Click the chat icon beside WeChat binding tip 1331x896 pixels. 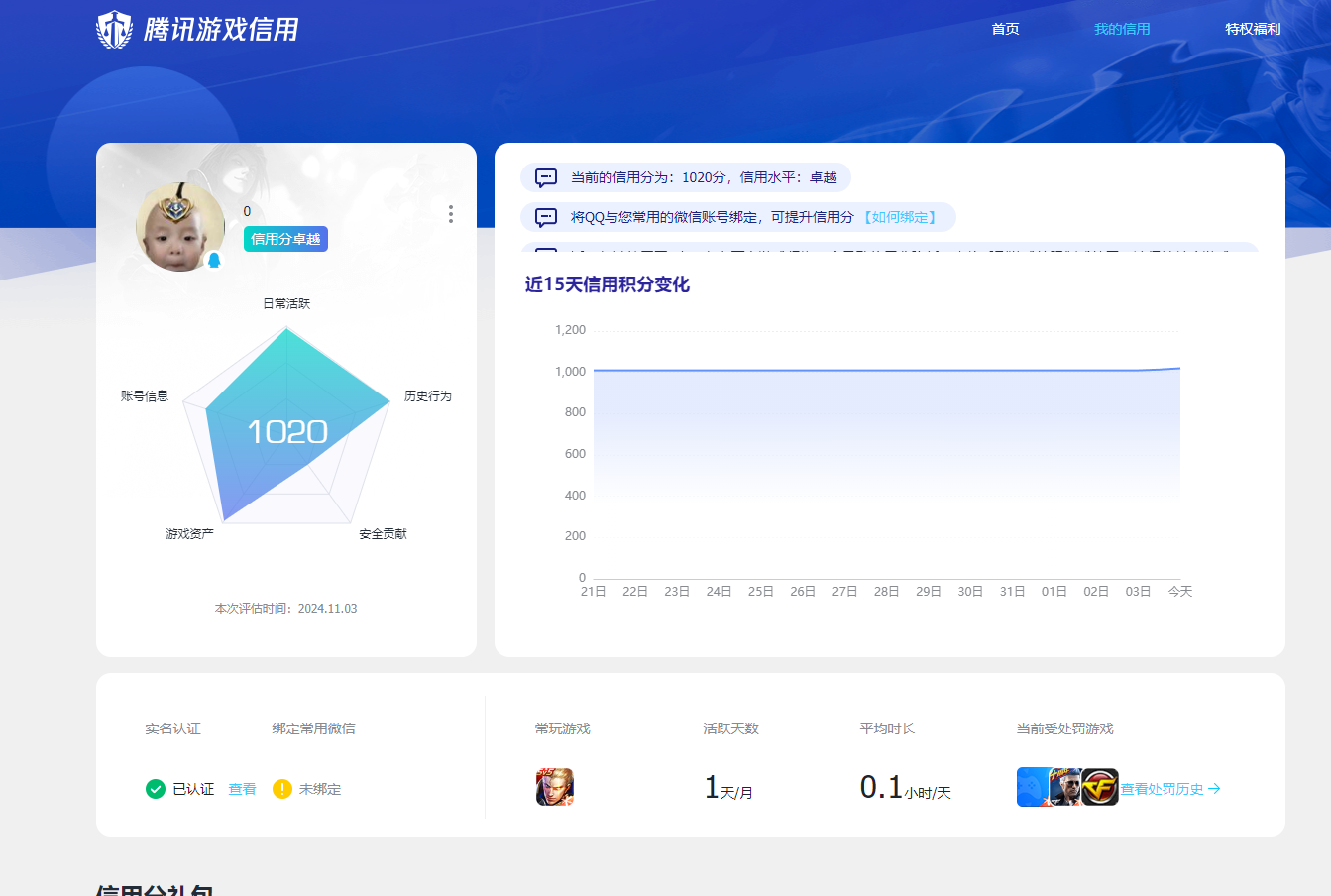coord(546,218)
